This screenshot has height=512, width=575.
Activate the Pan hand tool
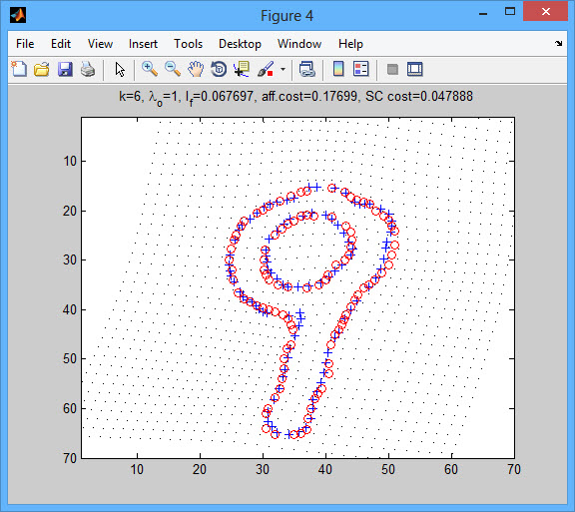(196, 69)
